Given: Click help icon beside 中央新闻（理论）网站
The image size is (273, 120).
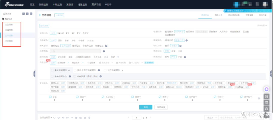Looking at the screenshot, I should [x=100, y=76].
